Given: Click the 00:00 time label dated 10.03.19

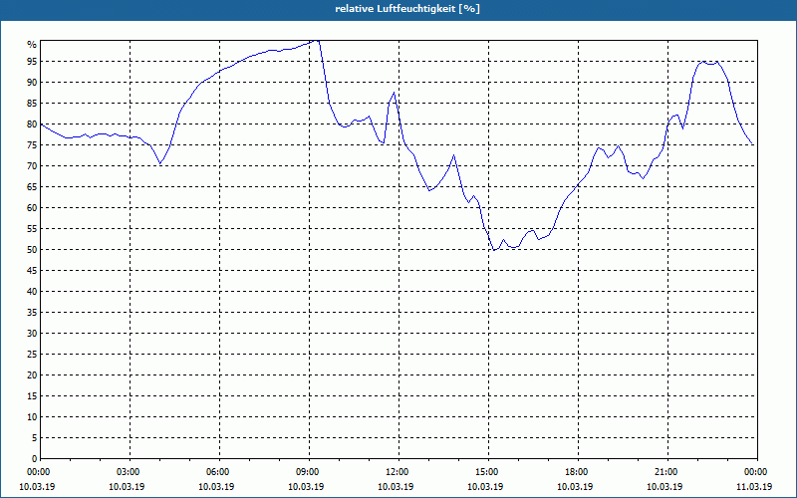Looking at the screenshot, I should point(38,472).
